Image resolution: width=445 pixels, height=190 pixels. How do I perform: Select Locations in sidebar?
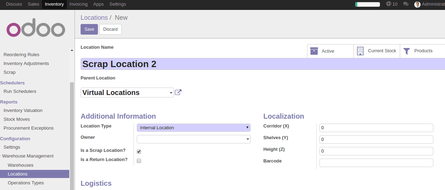(35, 174)
